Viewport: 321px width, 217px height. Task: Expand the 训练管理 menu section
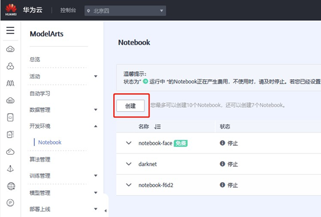[96, 175]
